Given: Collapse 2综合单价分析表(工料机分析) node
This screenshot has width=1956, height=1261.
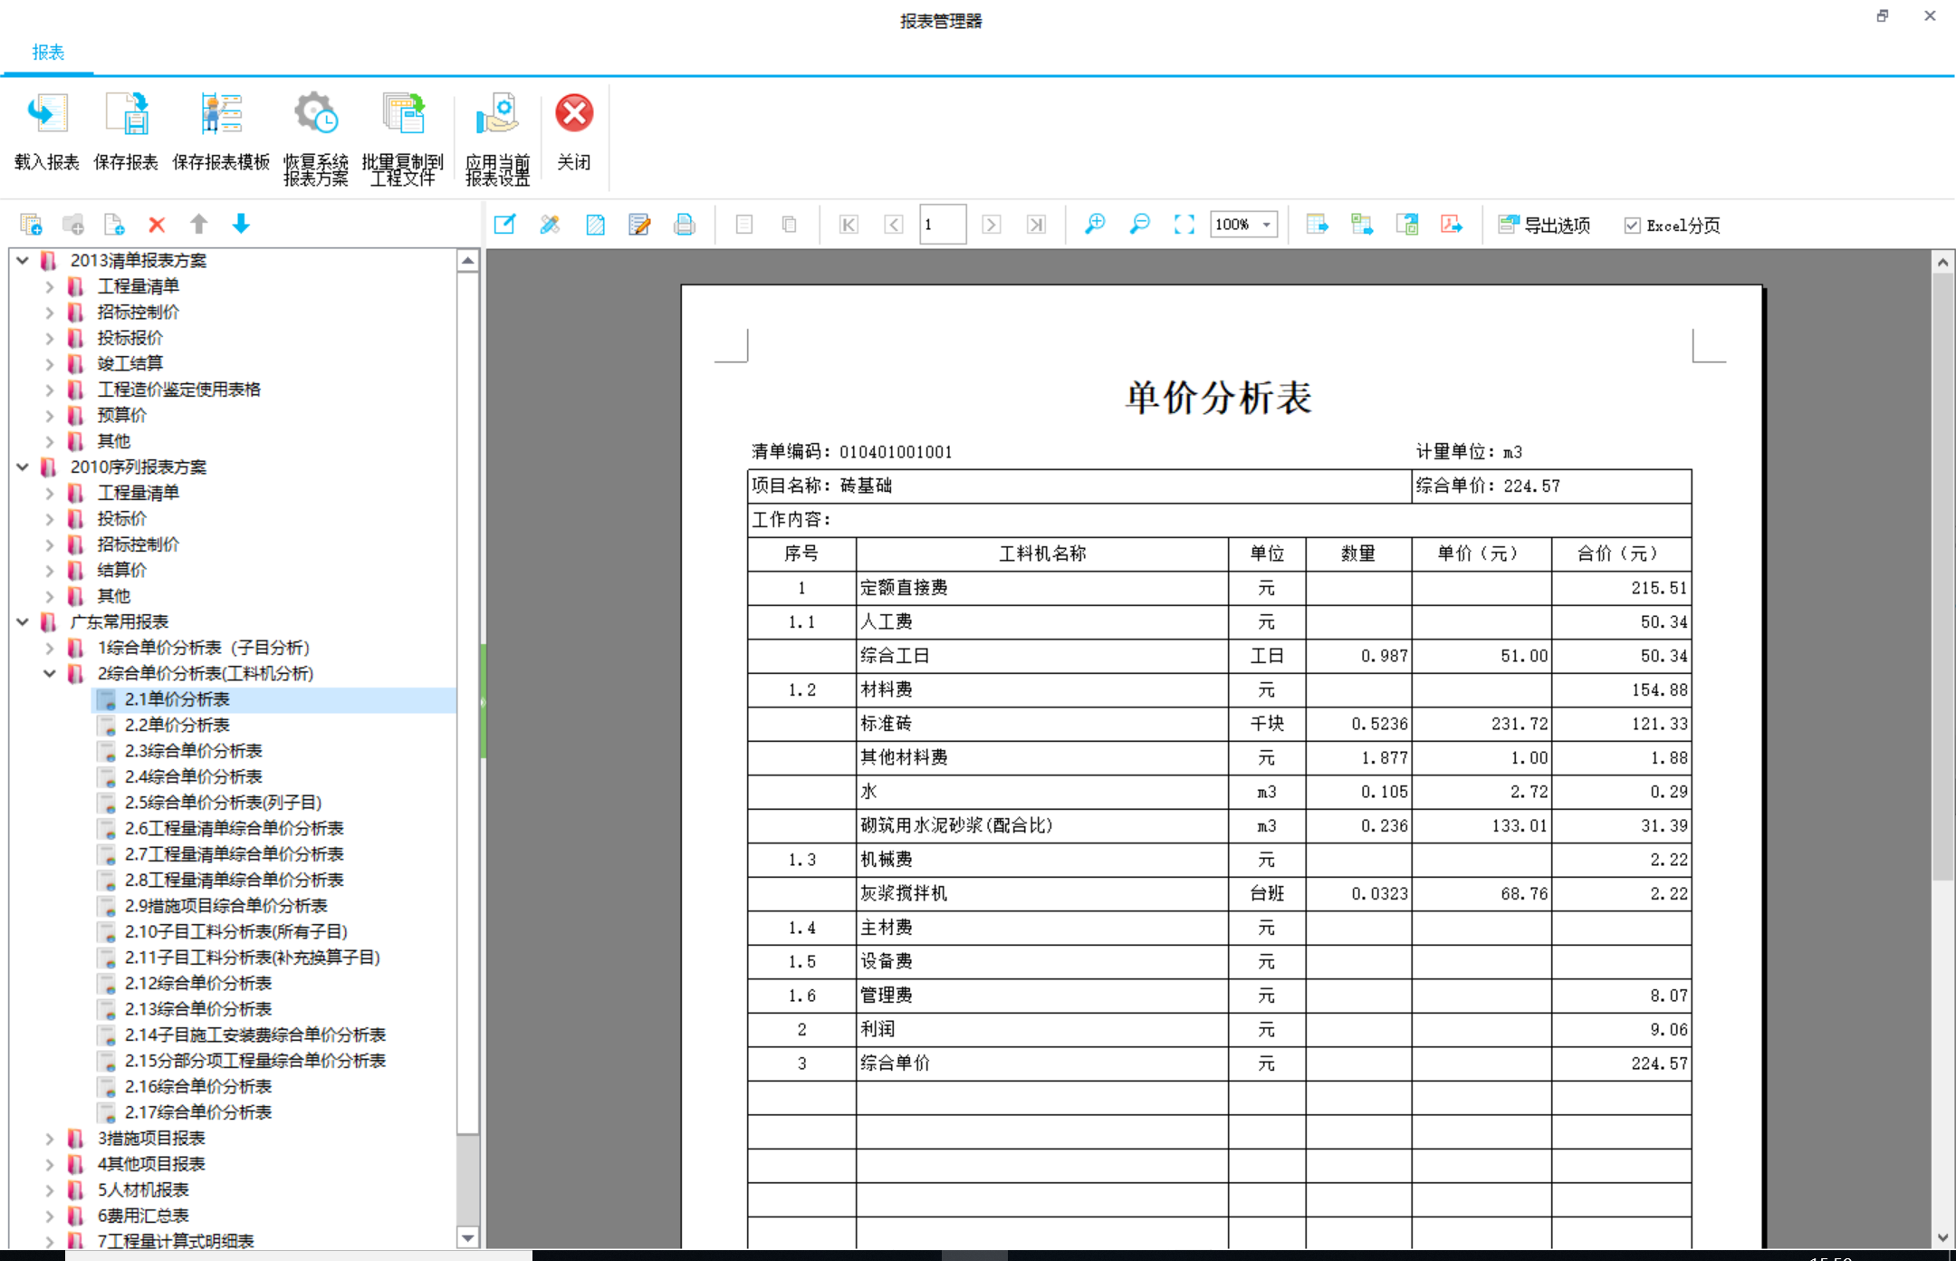Looking at the screenshot, I should click(x=50, y=673).
